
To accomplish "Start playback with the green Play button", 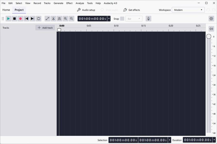I will tap(8, 19).
